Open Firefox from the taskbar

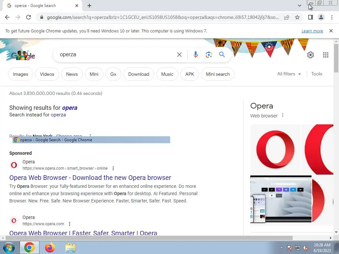coord(50,247)
